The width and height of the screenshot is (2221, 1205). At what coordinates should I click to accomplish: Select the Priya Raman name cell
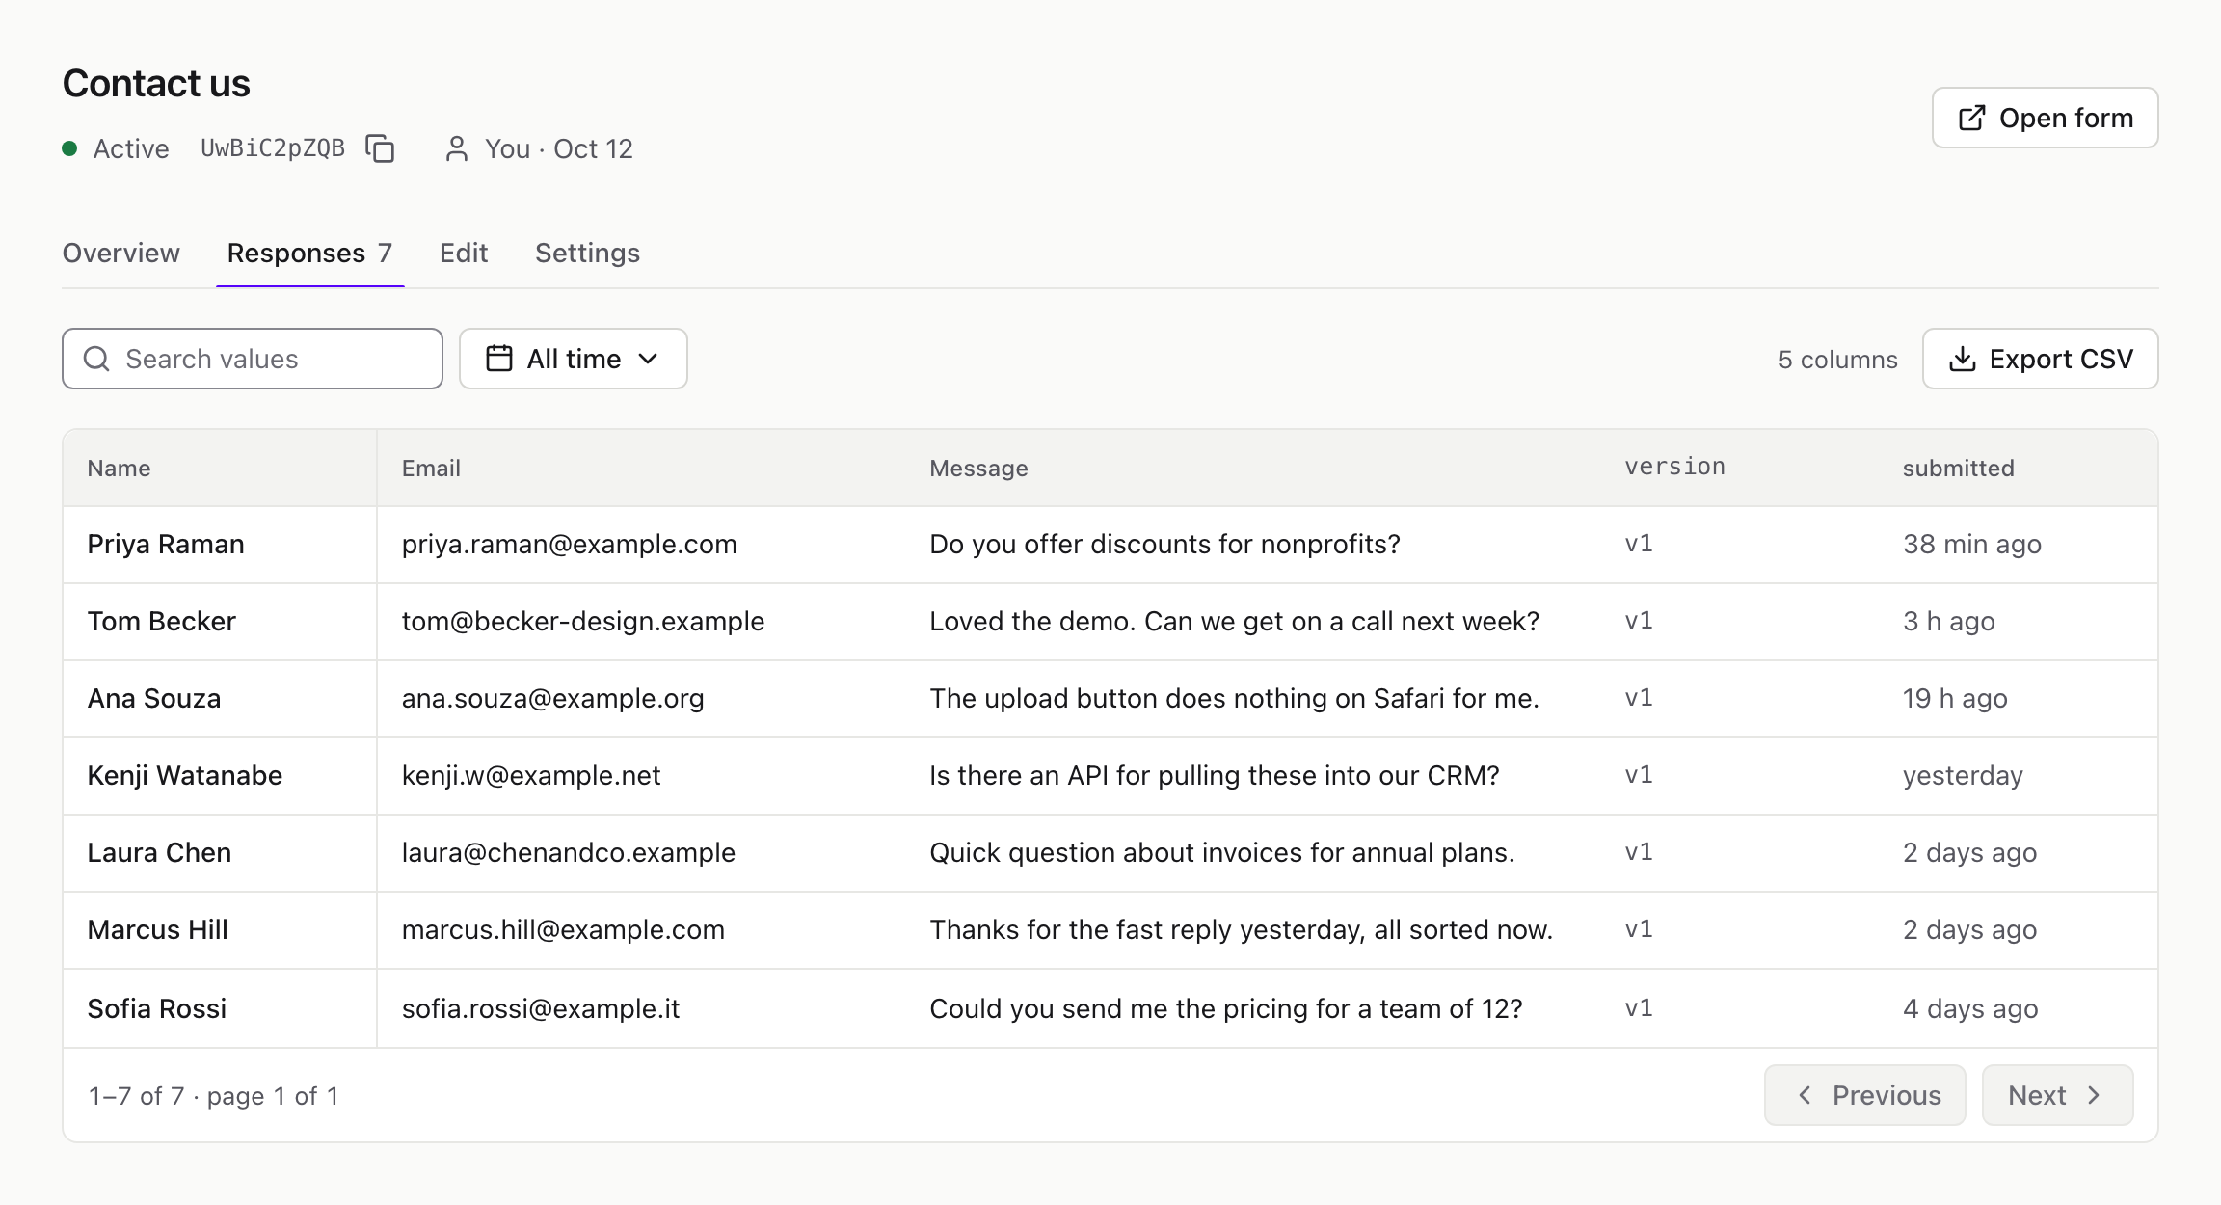pos(220,545)
